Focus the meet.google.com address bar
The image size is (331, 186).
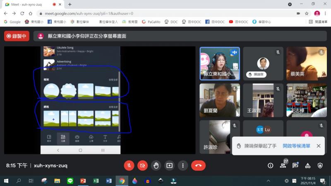click(89, 14)
